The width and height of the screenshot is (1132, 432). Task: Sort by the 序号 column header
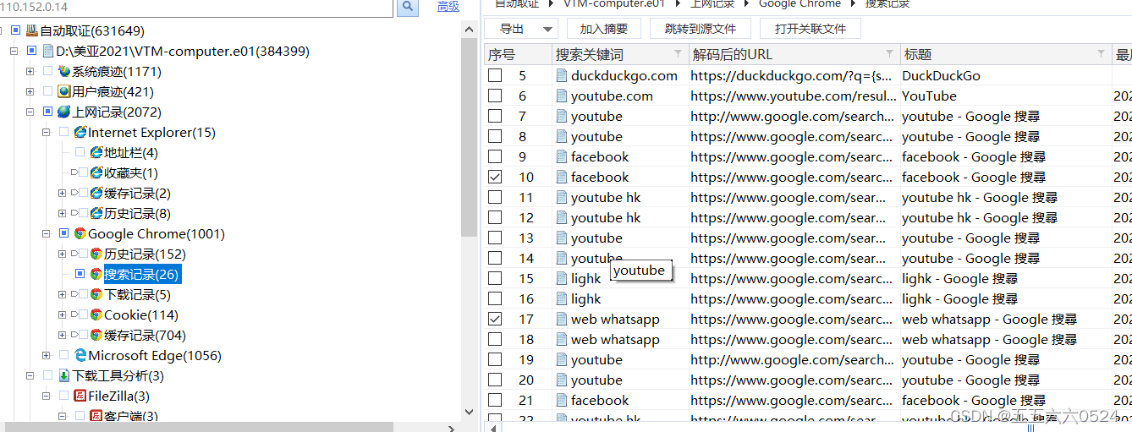click(518, 55)
